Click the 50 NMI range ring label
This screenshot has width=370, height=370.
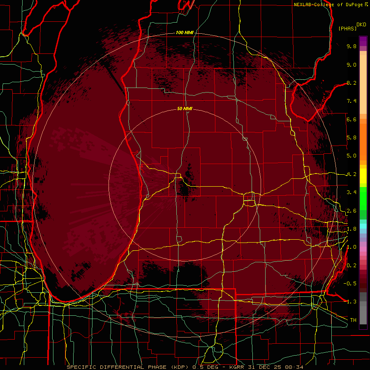[x=185, y=109]
